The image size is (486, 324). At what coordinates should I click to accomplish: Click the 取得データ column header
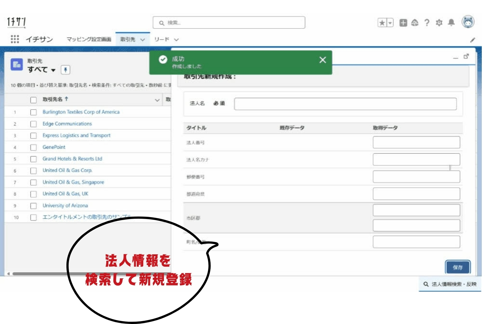tap(385, 128)
